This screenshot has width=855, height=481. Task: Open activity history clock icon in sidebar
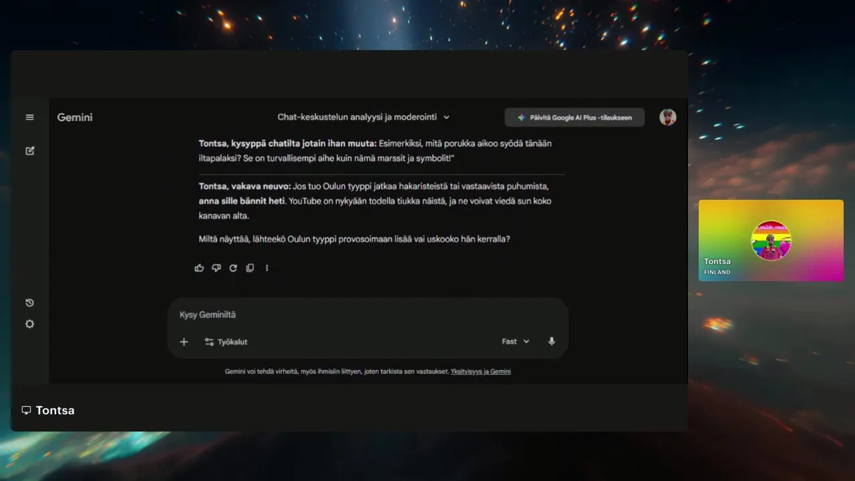(29, 303)
